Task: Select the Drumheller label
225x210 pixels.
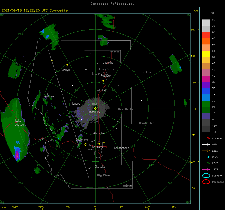Action: (x=146, y=123)
